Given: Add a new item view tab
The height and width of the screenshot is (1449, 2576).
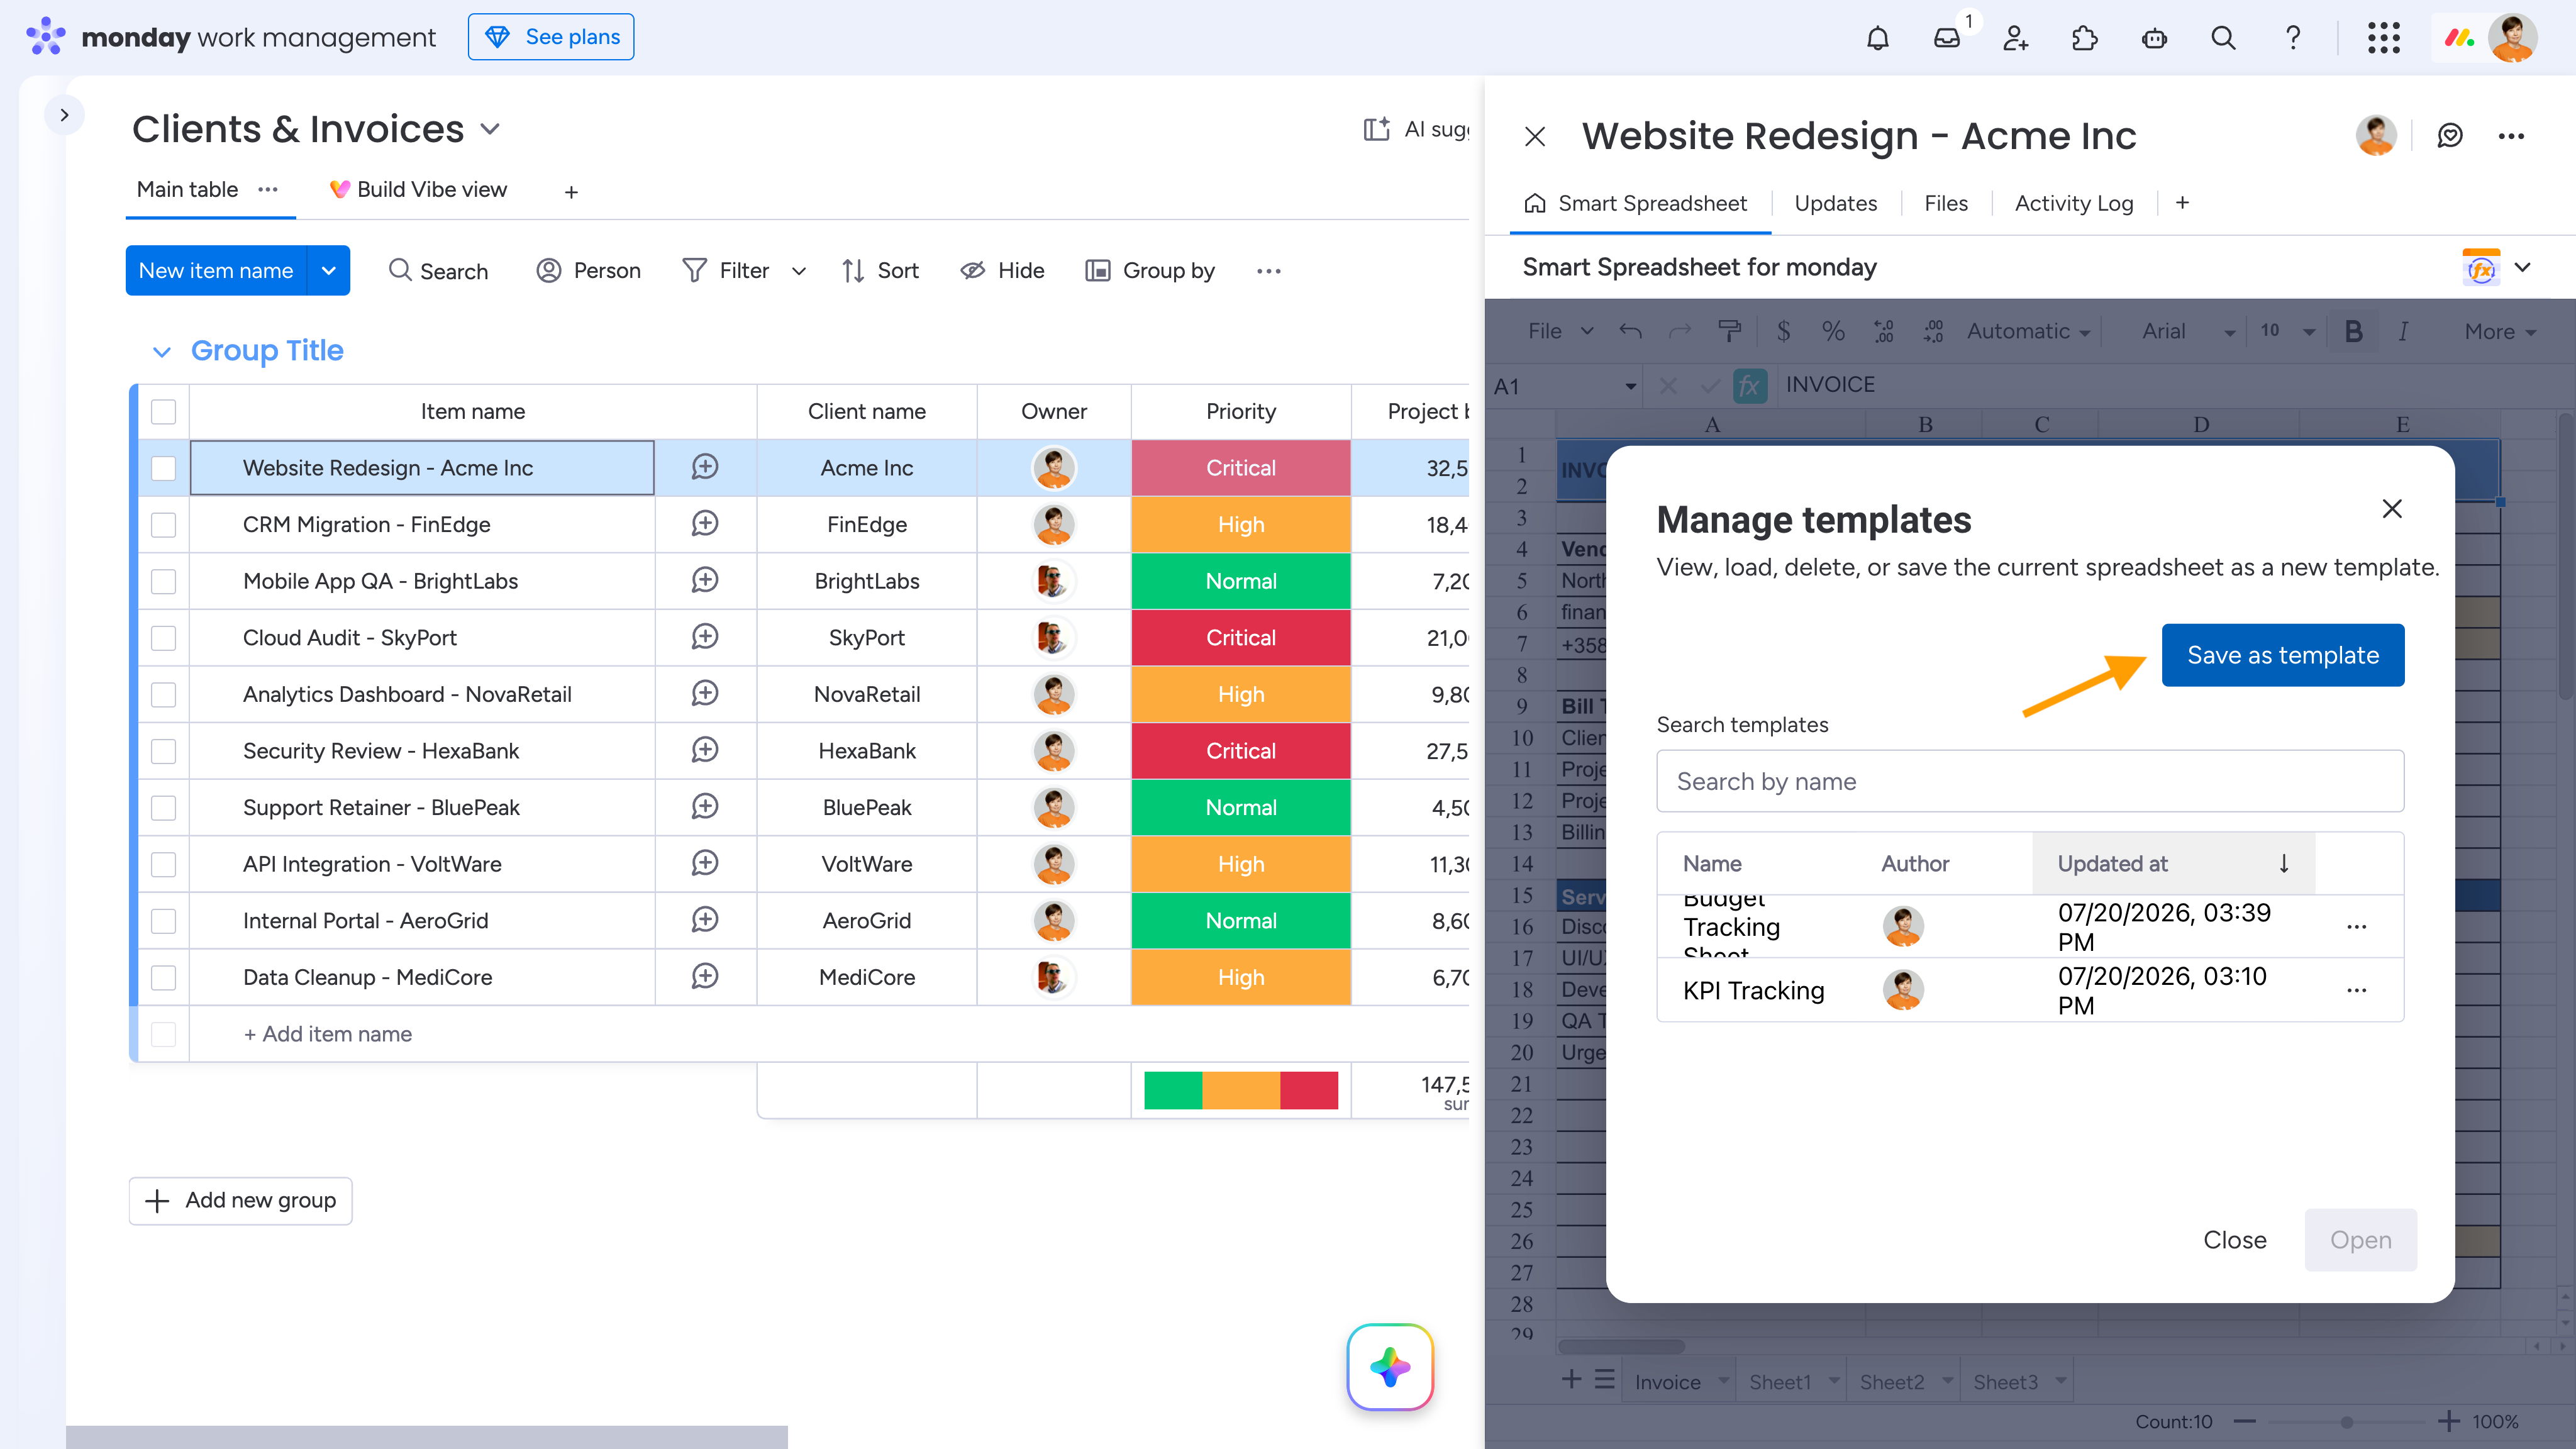Looking at the screenshot, I should pos(2182,203).
